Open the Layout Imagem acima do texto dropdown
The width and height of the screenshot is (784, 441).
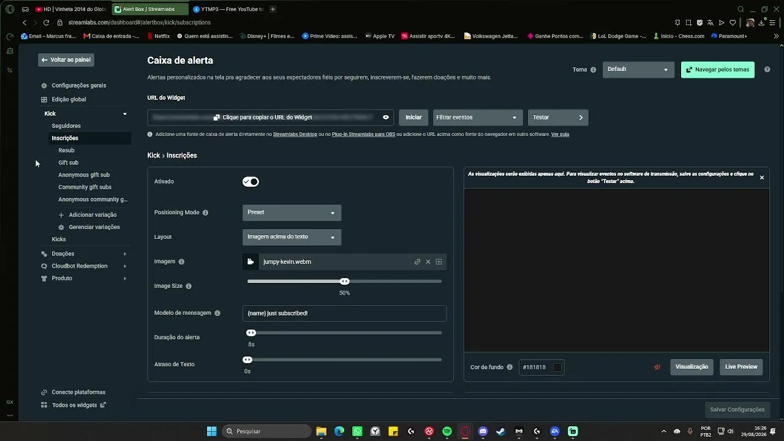coord(292,237)
